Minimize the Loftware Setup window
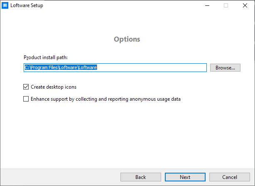The width and height of the screenshot is (255, 186). pos(207,5)
